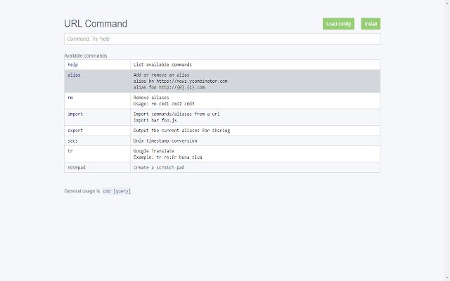Click the Load config button
Image resolution: width=450 pixels, height=281 pixels.
pos(338,24)
